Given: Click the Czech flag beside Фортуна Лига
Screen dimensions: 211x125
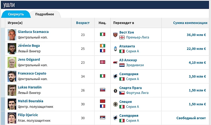Looking at the screenshot, I should point(122,93).
